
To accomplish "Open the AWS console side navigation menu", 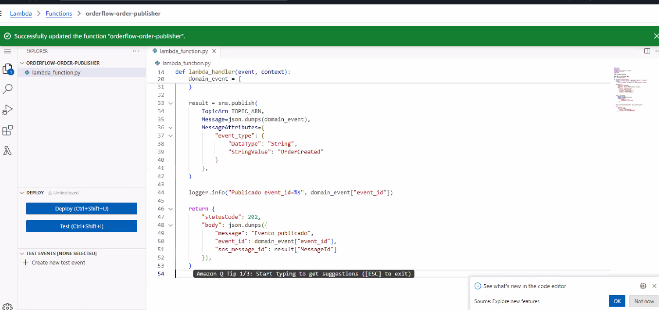I will click(x=2, y=14).
